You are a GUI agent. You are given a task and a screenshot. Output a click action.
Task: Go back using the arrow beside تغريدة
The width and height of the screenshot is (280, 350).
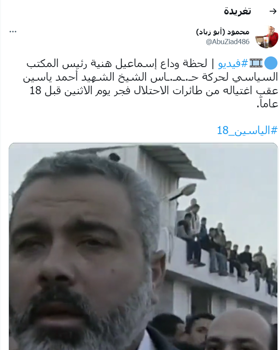click(x=273, y=11)
